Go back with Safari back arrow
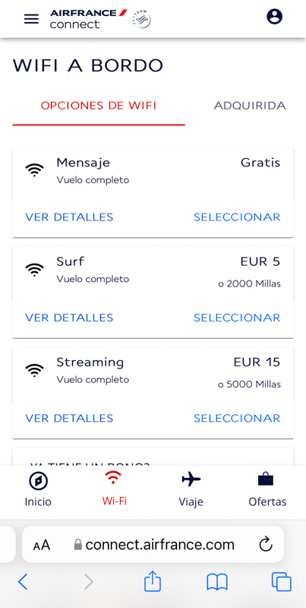306x608 pixels. click(24, 581)
